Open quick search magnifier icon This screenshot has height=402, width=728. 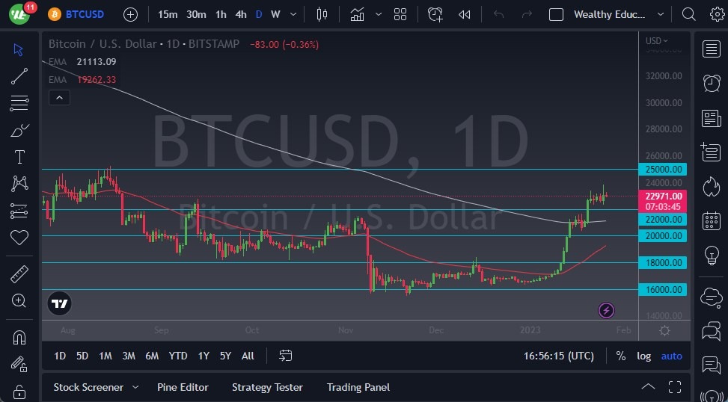coord(688,14)
